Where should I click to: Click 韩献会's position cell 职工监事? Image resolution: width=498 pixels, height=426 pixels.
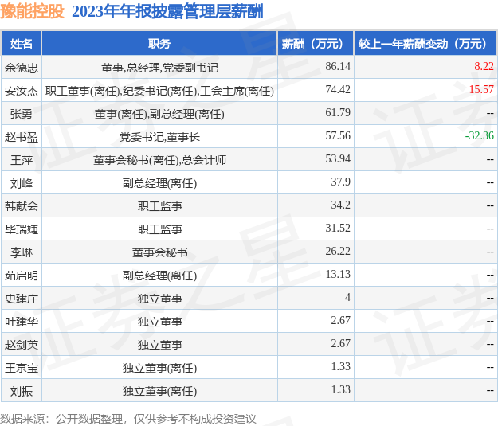pyautogui.click(x=159, y=206)
